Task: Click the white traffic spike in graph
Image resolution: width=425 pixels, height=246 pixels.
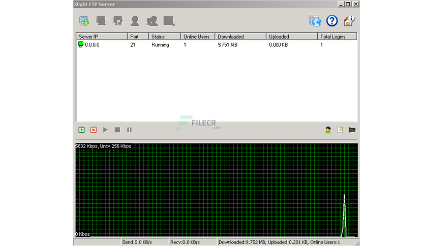Action: (x=344, y=216)
